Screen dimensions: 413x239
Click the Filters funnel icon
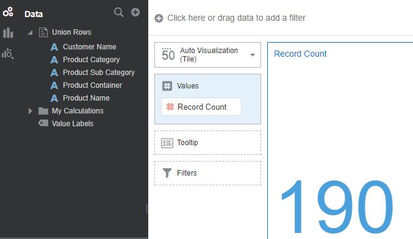pyautogui.click(x=167, y=173)
